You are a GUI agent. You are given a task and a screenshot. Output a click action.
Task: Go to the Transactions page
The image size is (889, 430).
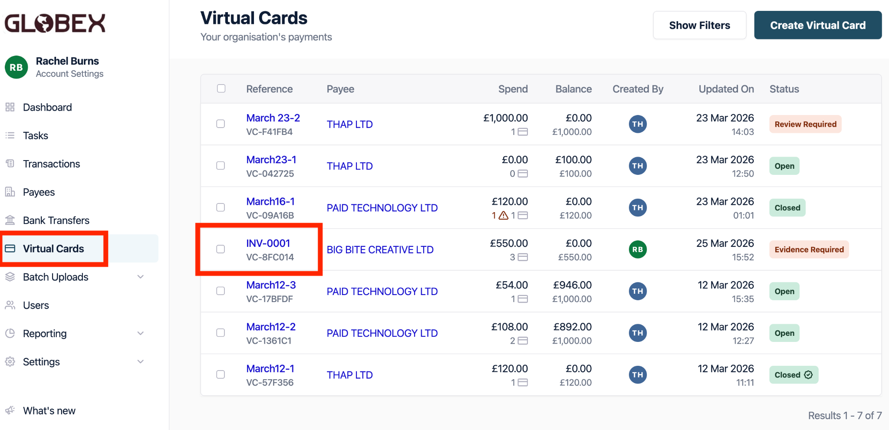(x=51, y=164)
